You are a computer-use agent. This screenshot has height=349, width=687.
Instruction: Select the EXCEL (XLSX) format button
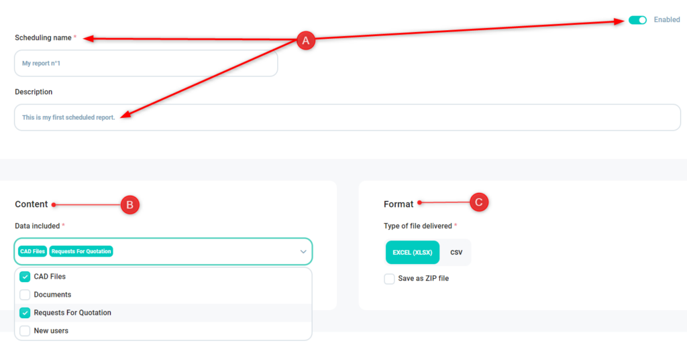click(x=412, y=253)
